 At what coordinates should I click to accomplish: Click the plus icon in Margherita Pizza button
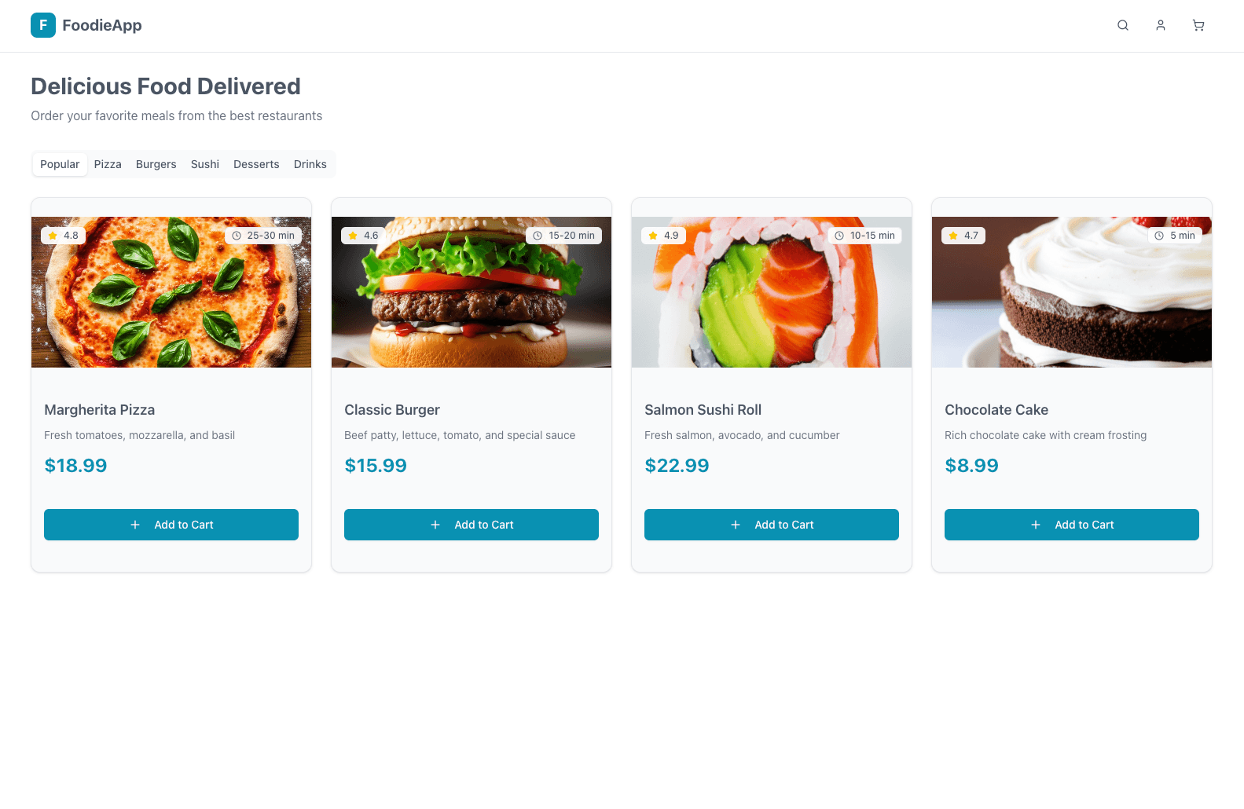click(x=135, y=525)
